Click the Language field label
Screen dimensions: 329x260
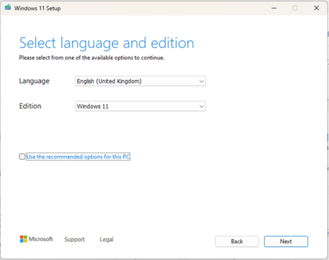[x=35, y=81]
